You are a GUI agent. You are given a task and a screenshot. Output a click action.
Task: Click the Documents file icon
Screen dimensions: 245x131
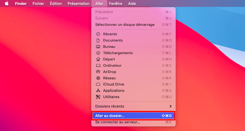click(98, 40)
